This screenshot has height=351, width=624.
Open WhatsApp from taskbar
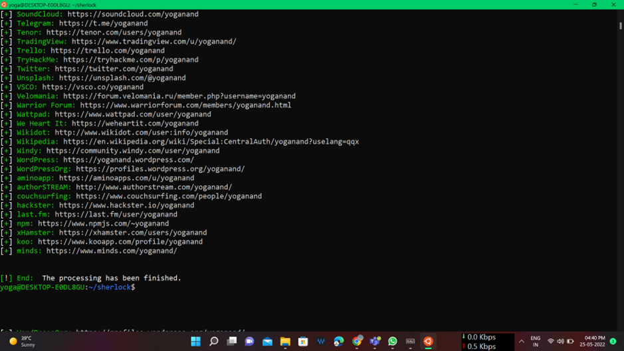(x=392, y=342)
